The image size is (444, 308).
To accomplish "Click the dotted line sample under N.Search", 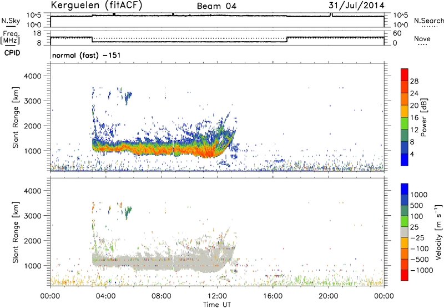I will (430, 27).
